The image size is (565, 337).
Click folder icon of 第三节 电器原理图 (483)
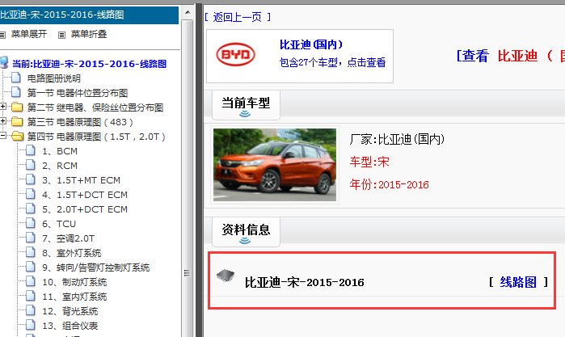tap(17, 121)
